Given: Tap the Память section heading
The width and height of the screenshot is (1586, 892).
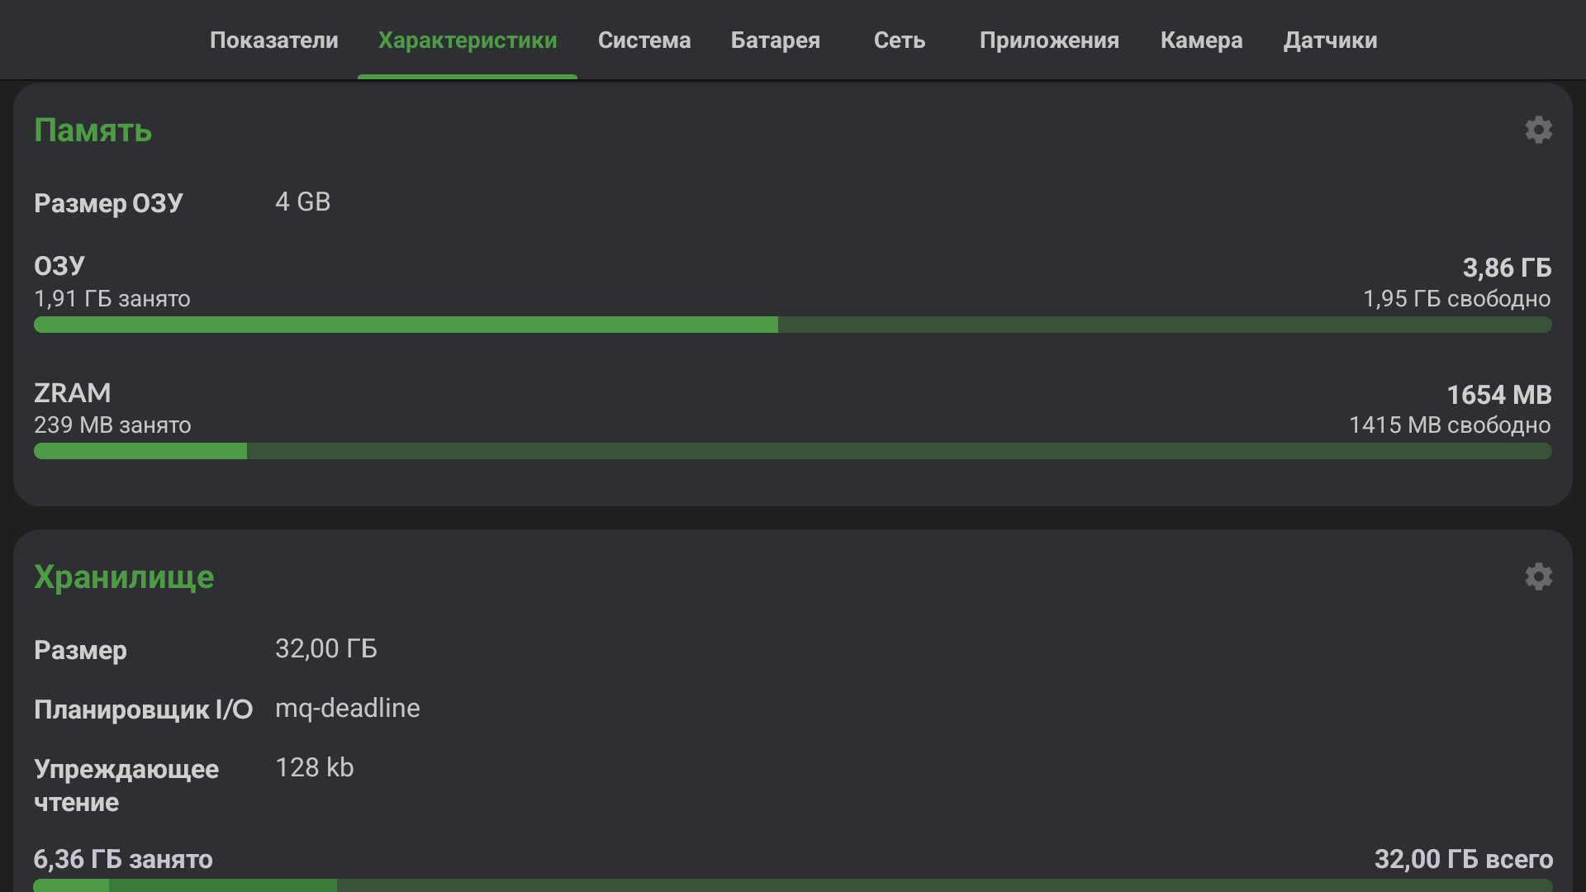Looking at the screenshot, I should click(93, 130).
